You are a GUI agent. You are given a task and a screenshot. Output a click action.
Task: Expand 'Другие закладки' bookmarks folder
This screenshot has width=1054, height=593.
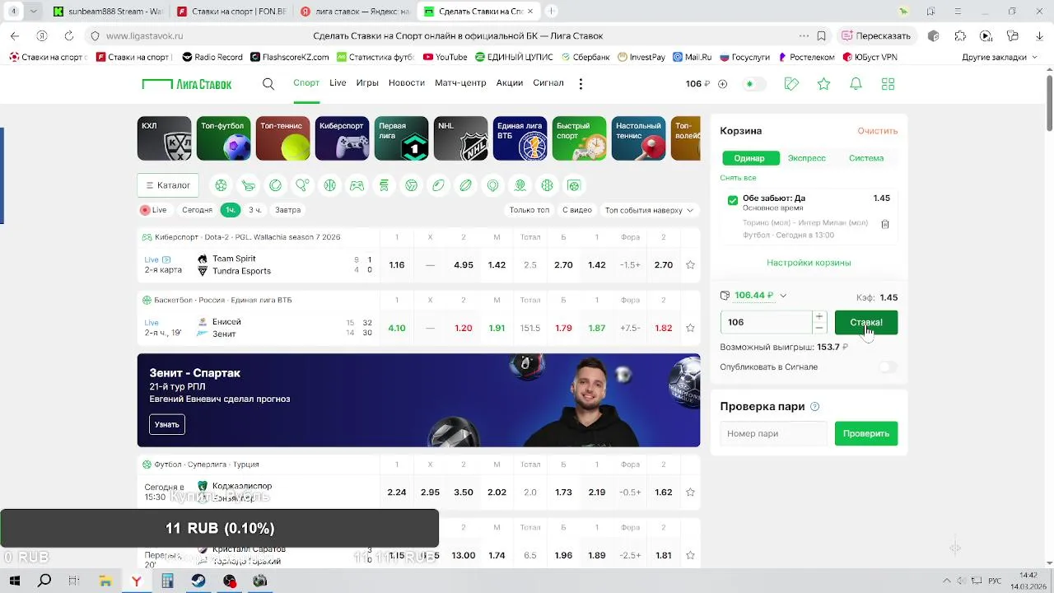pyautogui.click(x=999, y=58)
